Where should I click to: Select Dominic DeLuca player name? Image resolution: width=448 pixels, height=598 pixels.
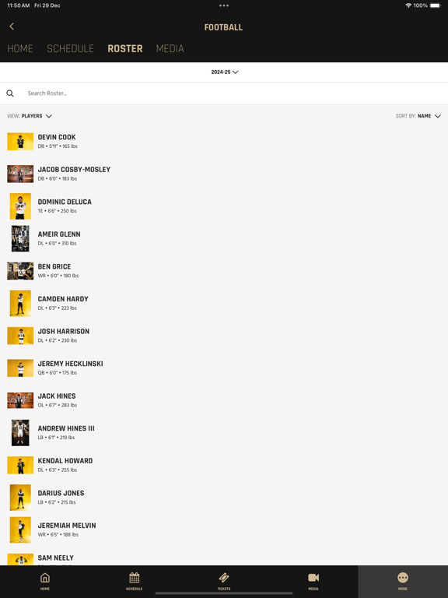pyautogui.click(x=65, y=202)
